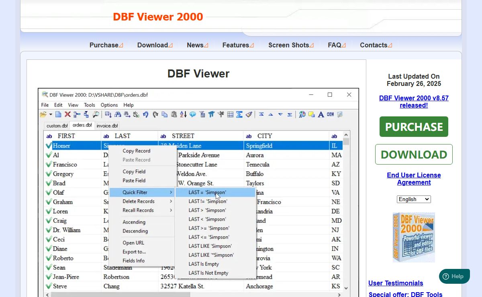Viewport: 482px width, 297px height.
Task: Open User Testimonials link
Action: (x=396, y=283)
